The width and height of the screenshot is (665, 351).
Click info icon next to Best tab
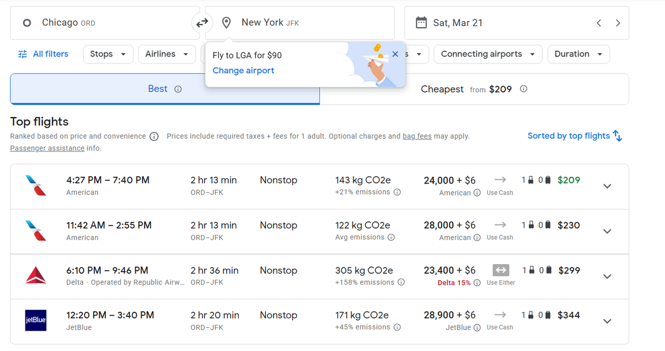(x=178, y=89)
